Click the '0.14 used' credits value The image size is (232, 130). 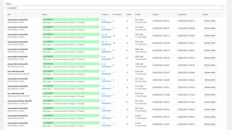click(x=139, y=27)
